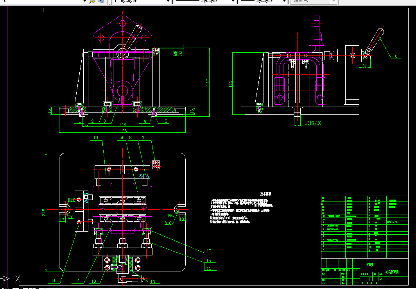Select balloon number 6 on side view
The width and height of the screenshot is (416, 289).
click(396, 56)
